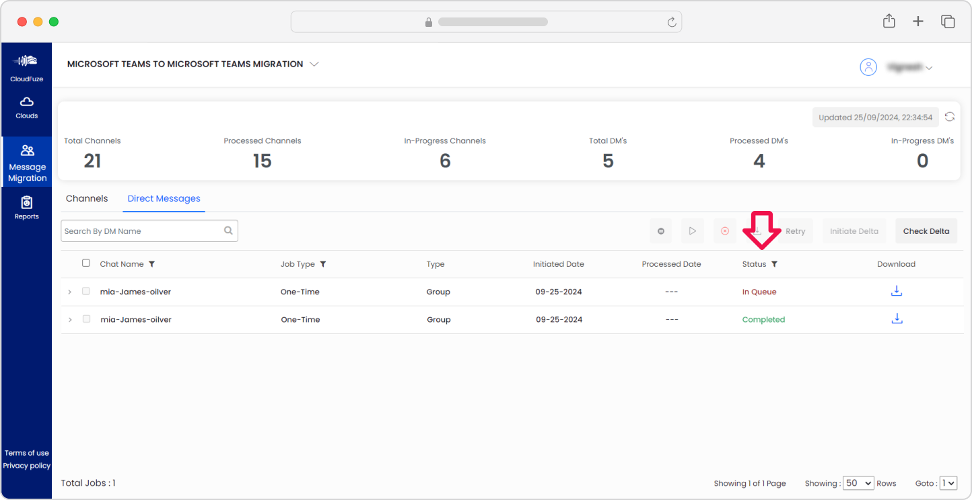Viewport: 972px width, 500px height.
Task: Click the red cancel job toolbar icon
Action: (724, 231)
